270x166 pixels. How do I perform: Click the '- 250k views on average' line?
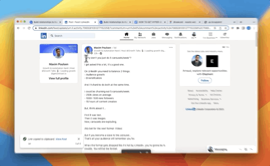[x=97, y=95]
